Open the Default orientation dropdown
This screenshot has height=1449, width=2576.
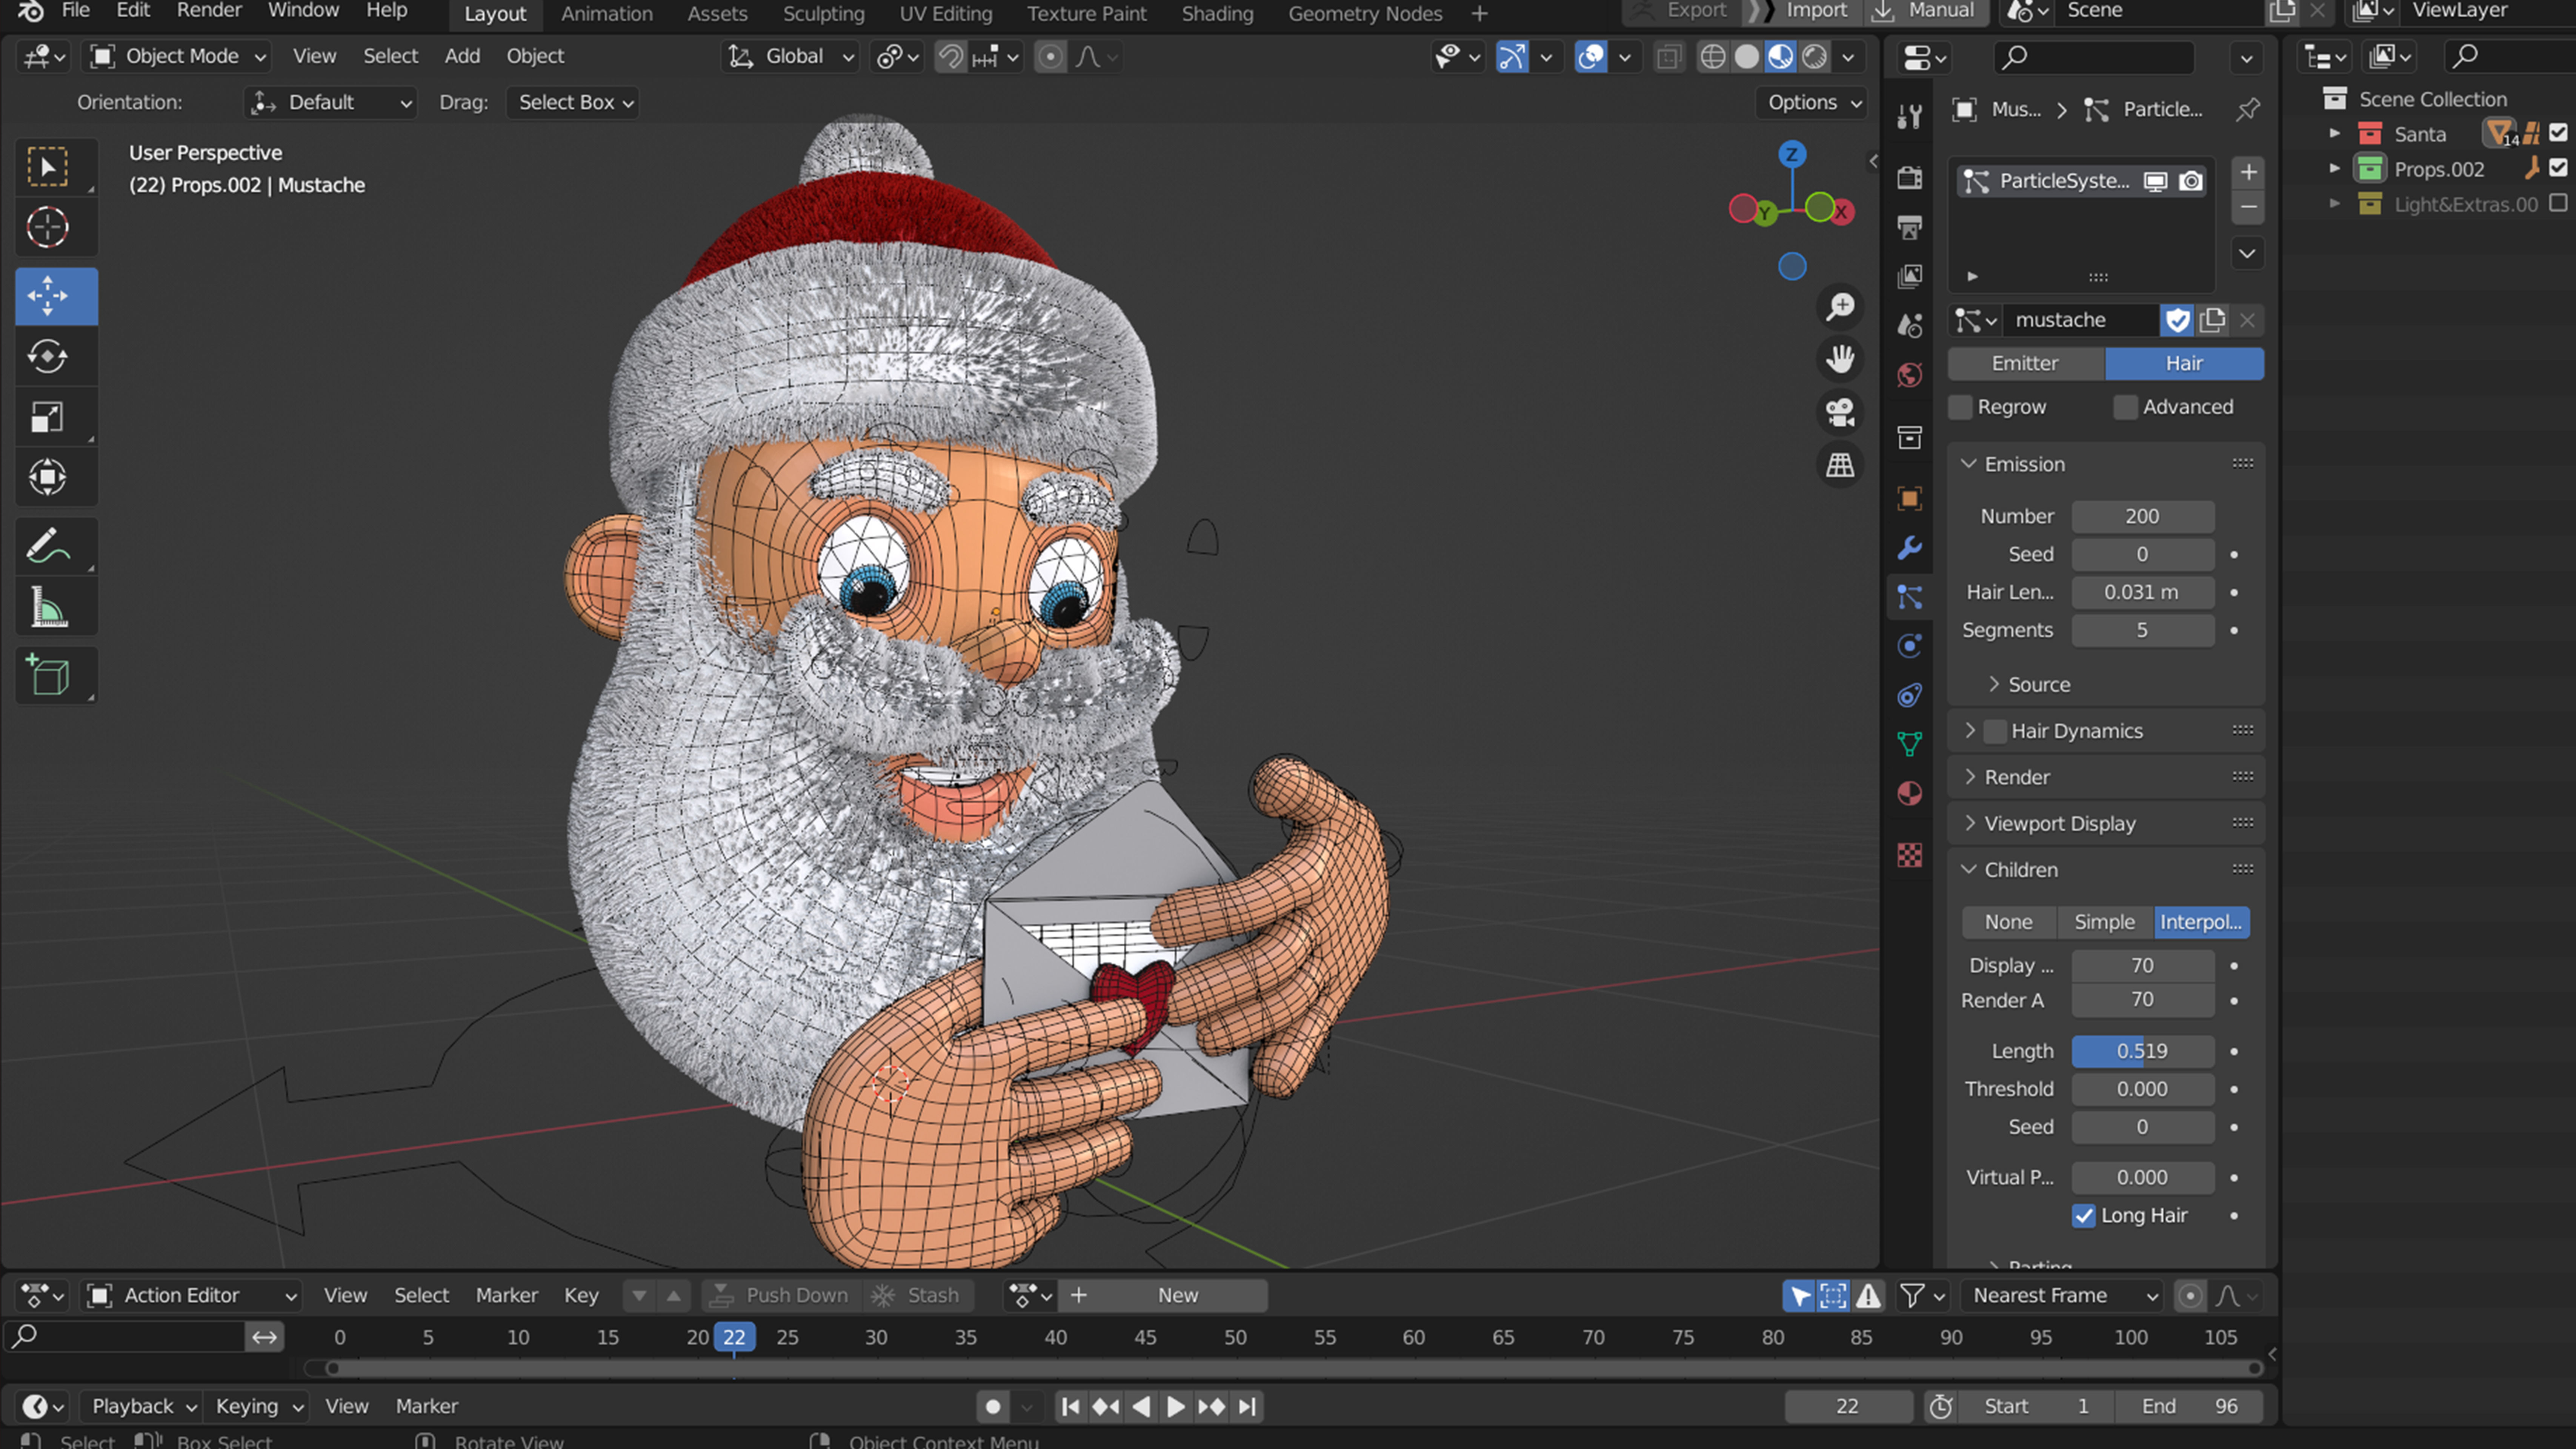(330, 103)
